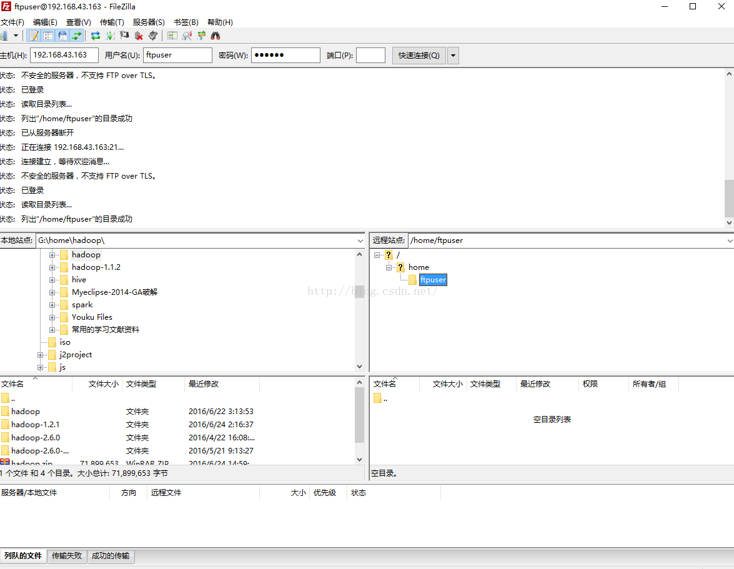The height and width of the screenshot is (569, 734).
Task: Sort local files by 文件名 column
Action: [36, 384]
